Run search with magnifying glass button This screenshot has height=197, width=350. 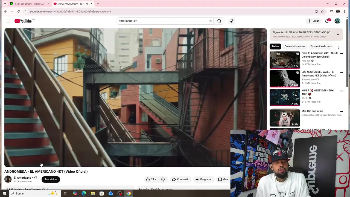(x=219, y=21)
